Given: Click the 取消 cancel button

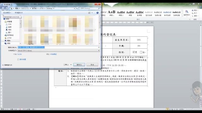Looking at the screenshot, I should pos(92,65).
